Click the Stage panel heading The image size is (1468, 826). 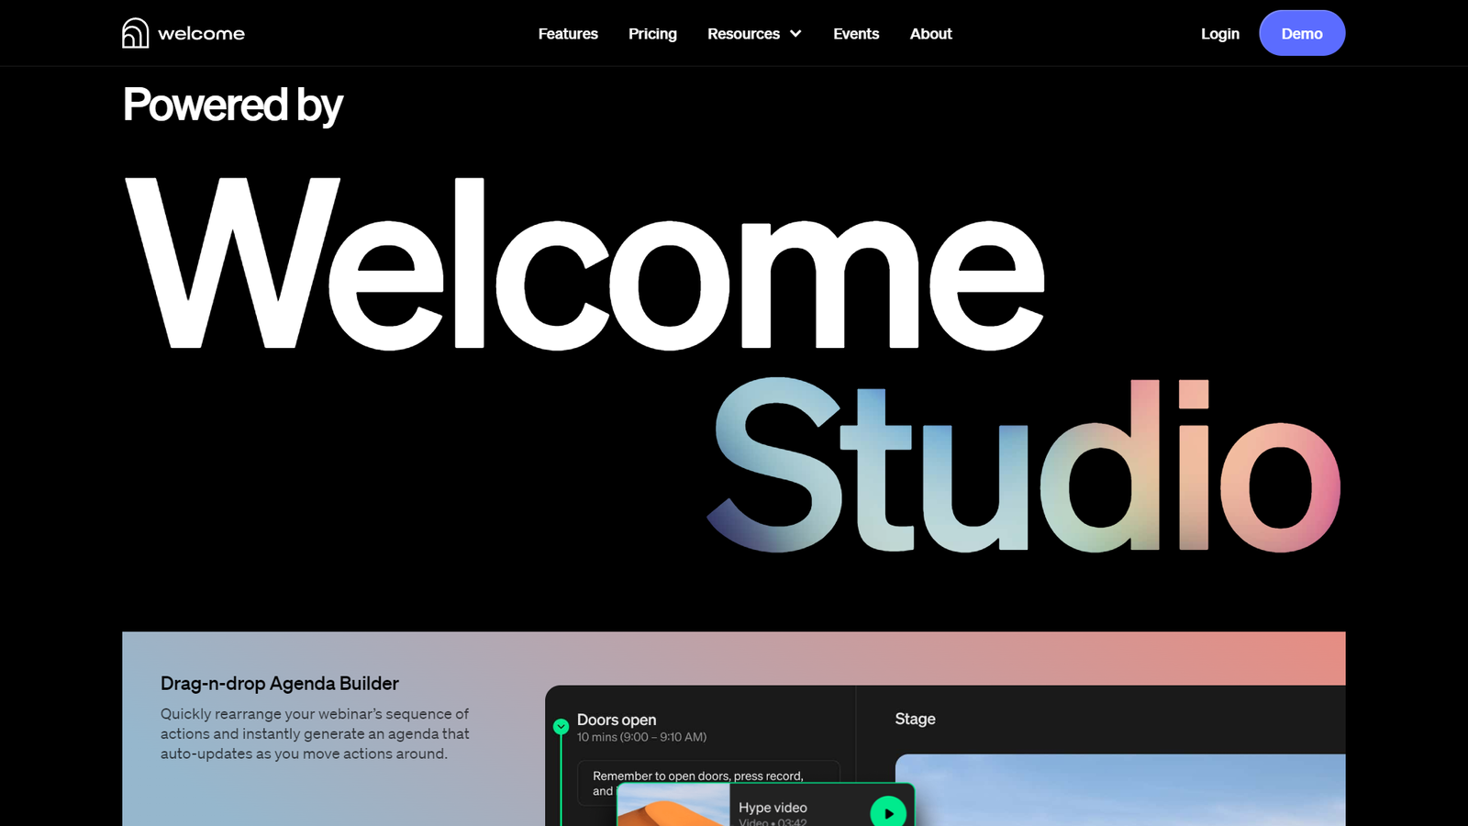pos(915,719)
